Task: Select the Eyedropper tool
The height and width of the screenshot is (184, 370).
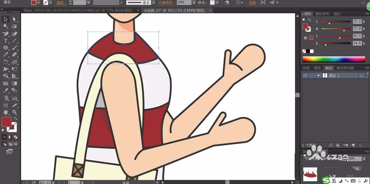Action: [6, 90]
